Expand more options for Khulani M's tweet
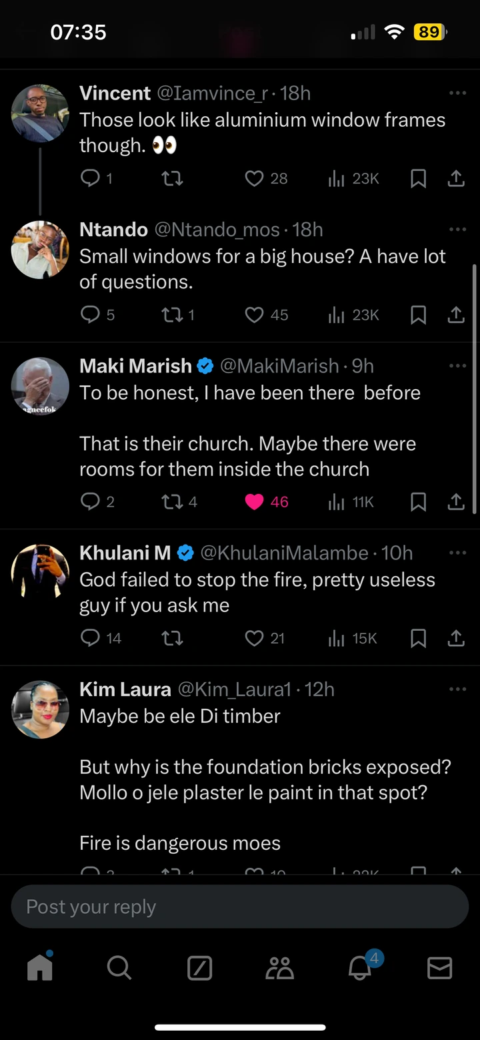This screenshot has width=480, height=1040. click(x=457, y=553)
